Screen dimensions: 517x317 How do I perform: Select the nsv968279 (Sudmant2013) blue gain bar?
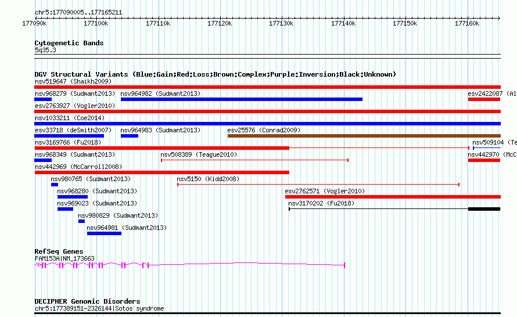(x=43, y=99)
